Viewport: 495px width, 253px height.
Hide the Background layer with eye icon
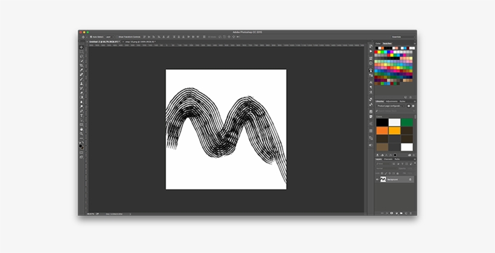(x=377, y=180)
